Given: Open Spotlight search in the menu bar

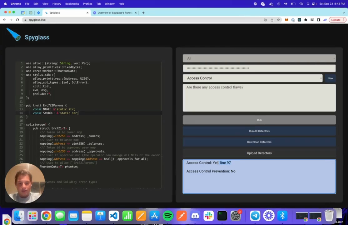Looking at the screenshot, I should tap(308, 4).
